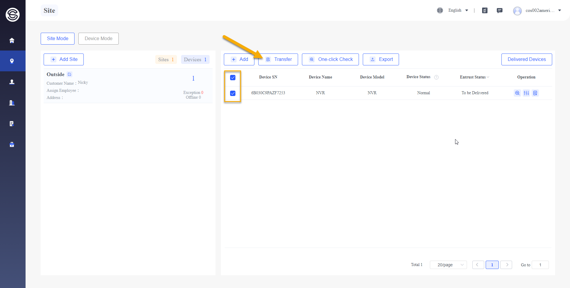Click the globe language icon in the header

440,10
